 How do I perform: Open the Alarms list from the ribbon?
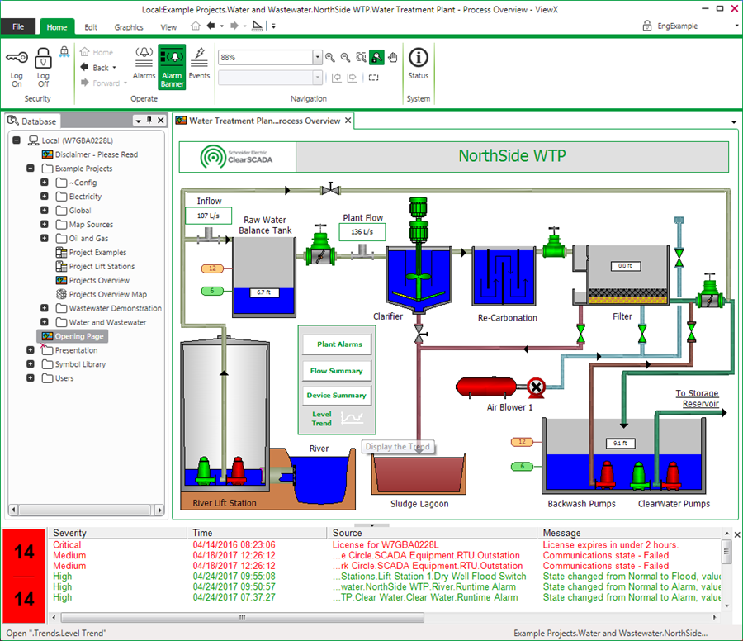[144, 58]
